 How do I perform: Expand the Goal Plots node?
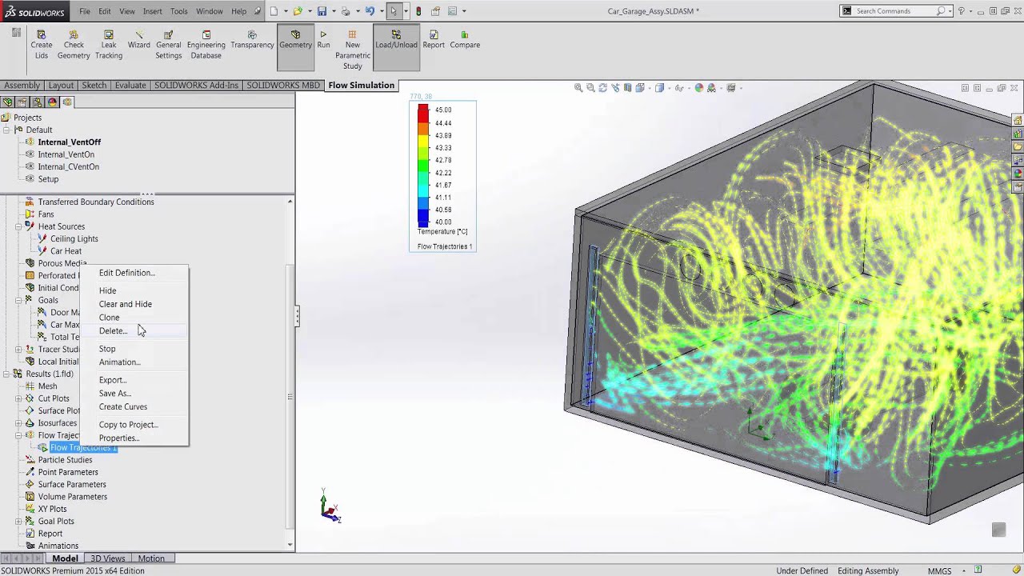tap(18, 521)
